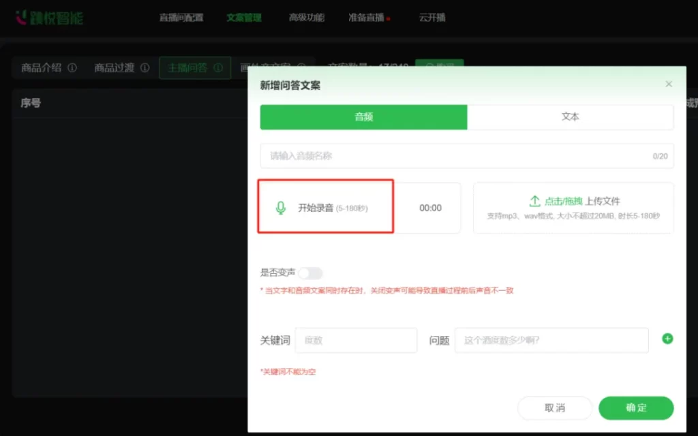Click the 问题 input field
698x436 pixels.
pyautogui.click(x=551, y=341)
